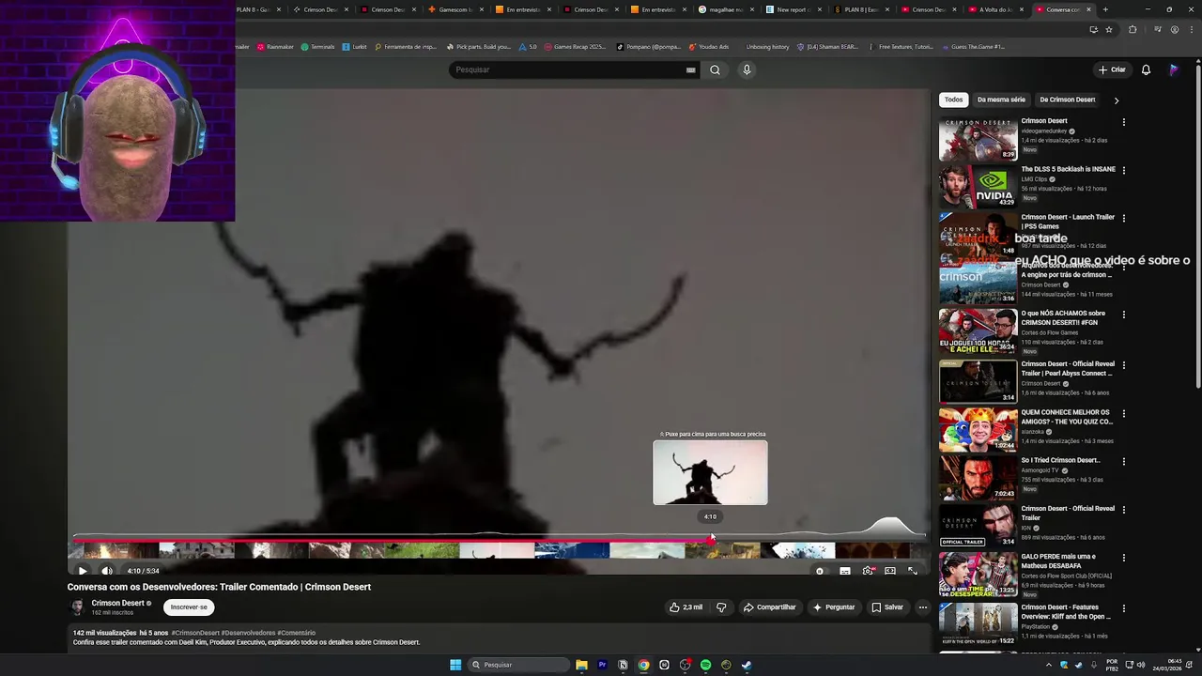Switch to Gamescom browser tab
Screen dimensions: 1202x676
454,9
